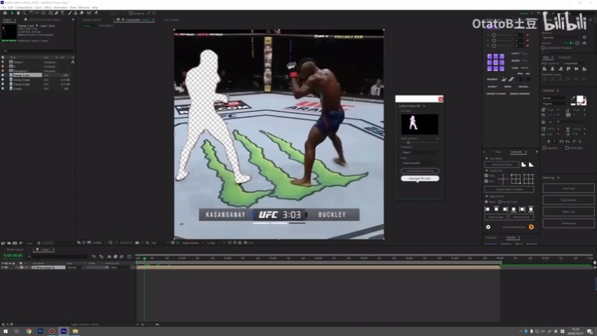Open the 1 View layout dropdown
The height and width of the screenshot is (336, 597).
(213, 243)
